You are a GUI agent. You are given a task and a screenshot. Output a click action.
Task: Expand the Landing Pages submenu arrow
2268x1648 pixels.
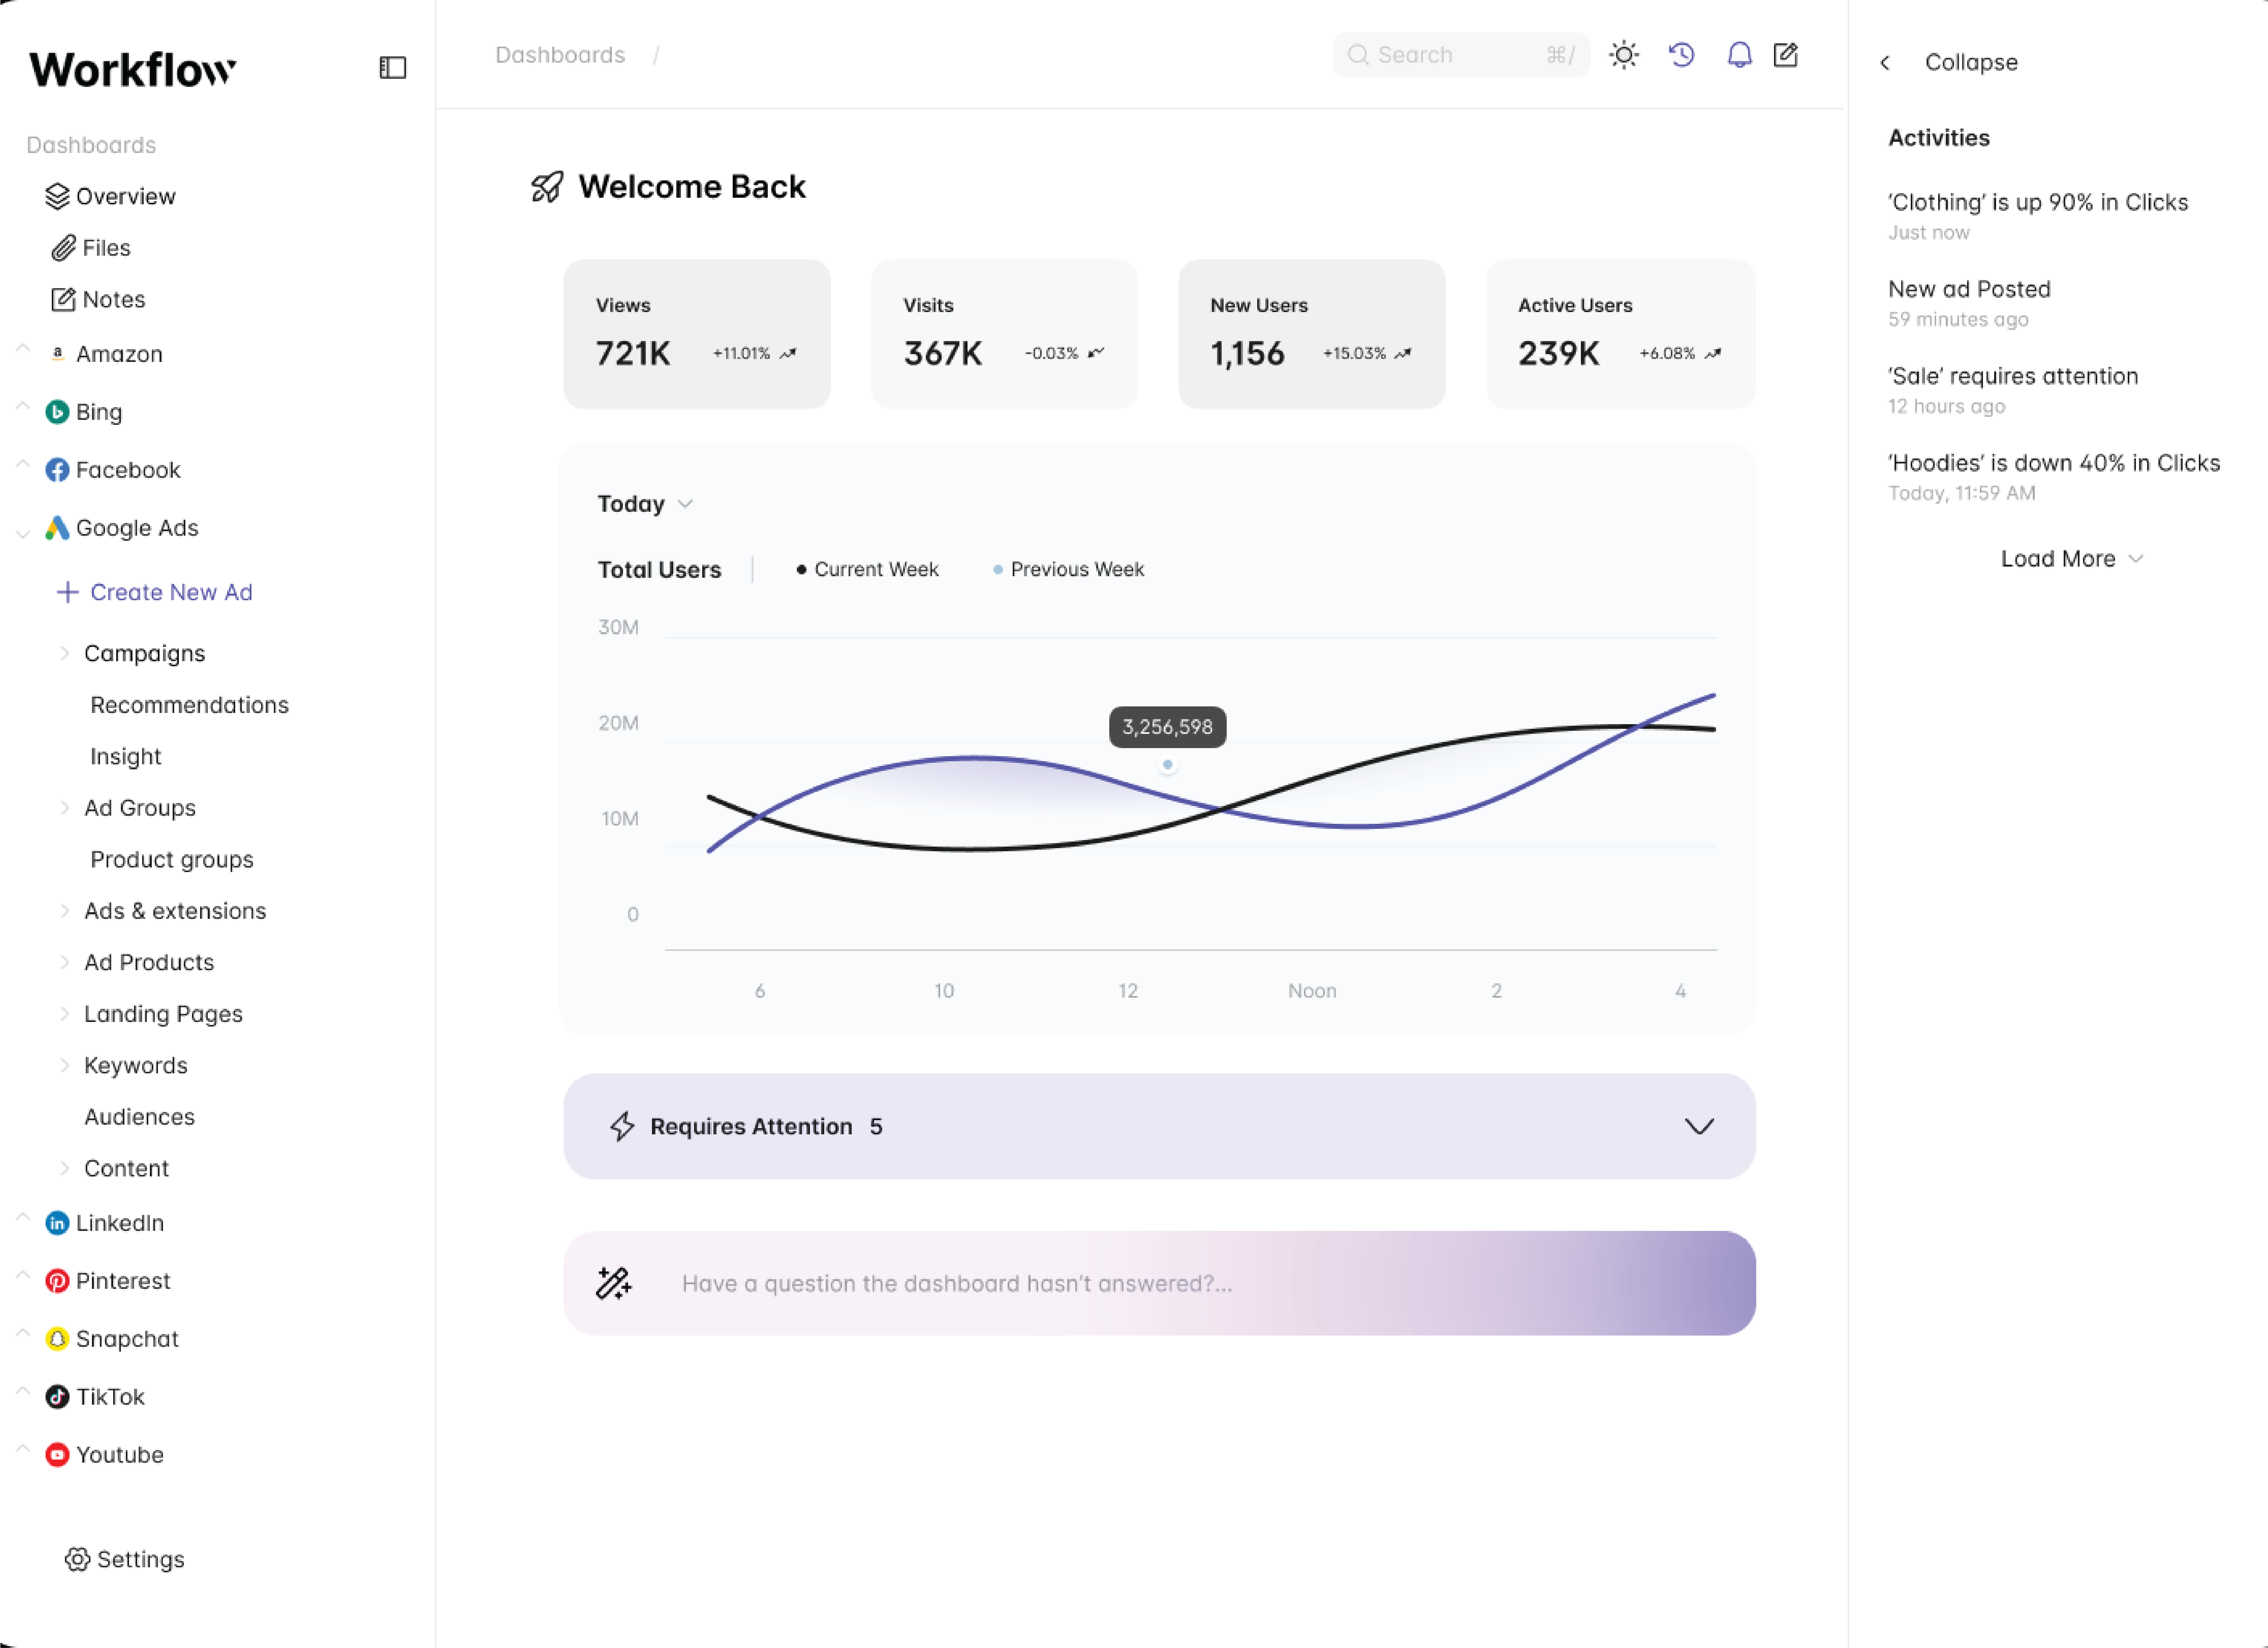pyautogui.click(x=64, y=1014)
